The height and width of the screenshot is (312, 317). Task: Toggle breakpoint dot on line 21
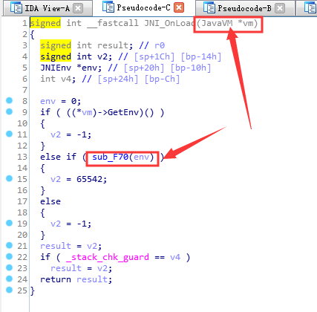tap(10, 245)
